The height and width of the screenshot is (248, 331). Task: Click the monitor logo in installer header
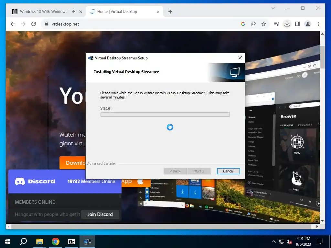(x=235, y=72)
